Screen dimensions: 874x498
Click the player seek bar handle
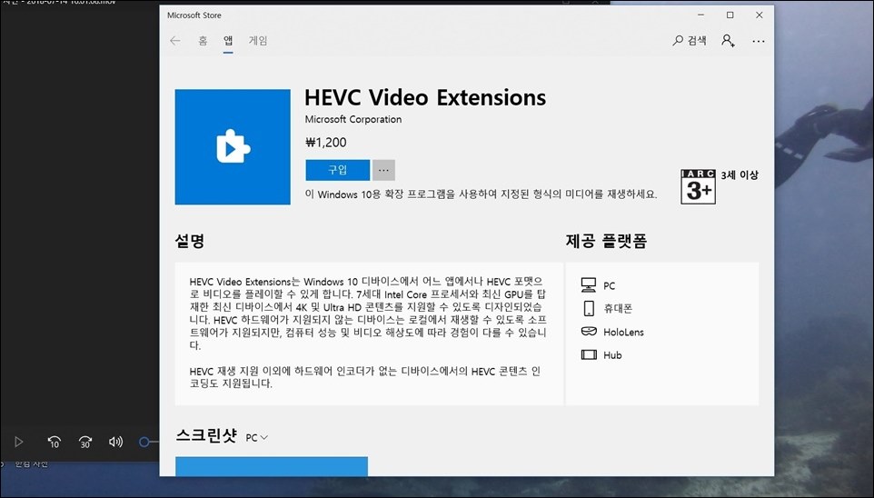click(144, 442)
